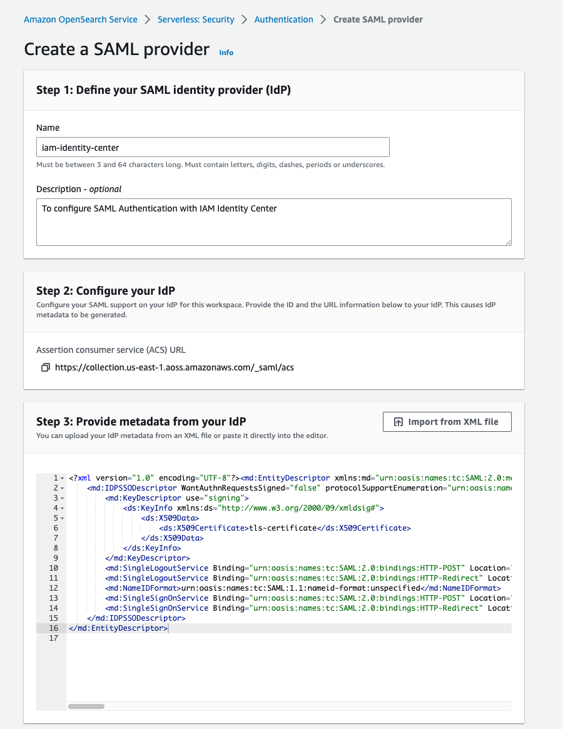
Task: Go to Serverless: Security breadcrumb
Action: [x=196, y=19]
